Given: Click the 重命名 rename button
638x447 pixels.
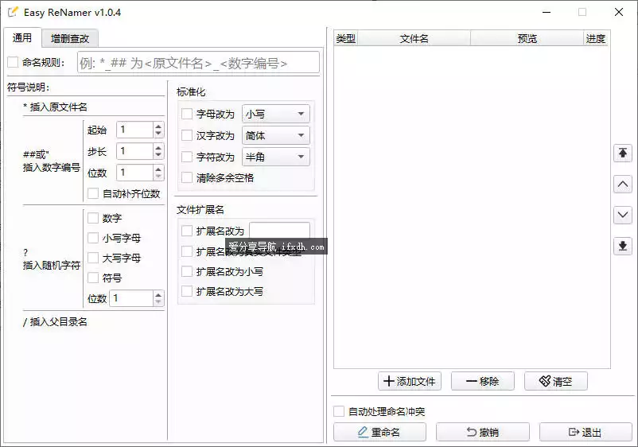Looking at the screenshot, I should (379, 432).
